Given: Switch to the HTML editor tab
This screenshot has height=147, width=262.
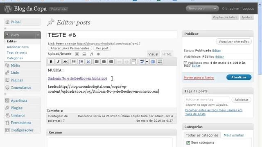Looking at the screenshot, I should click(x=167, y=54).
